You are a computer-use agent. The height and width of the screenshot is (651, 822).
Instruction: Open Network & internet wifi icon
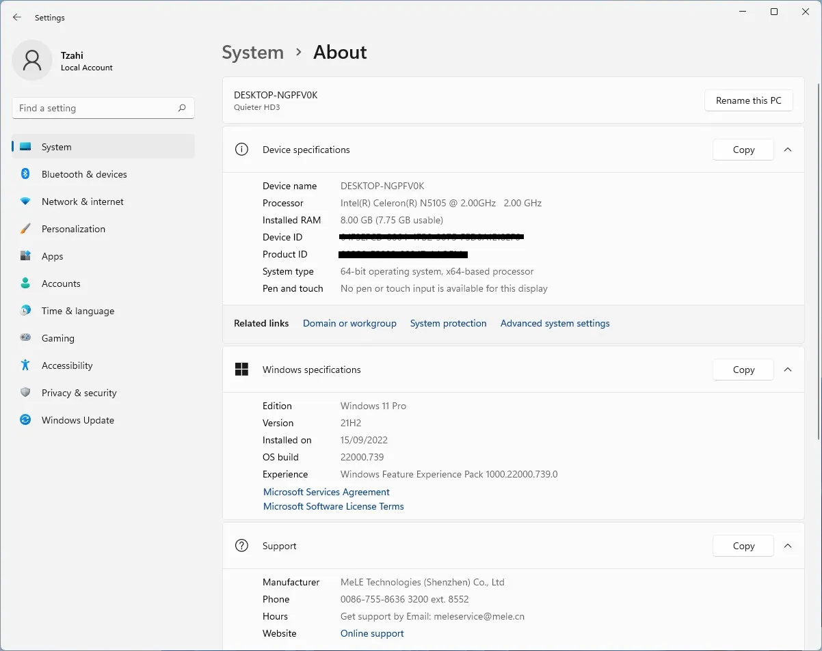[25, 202]
